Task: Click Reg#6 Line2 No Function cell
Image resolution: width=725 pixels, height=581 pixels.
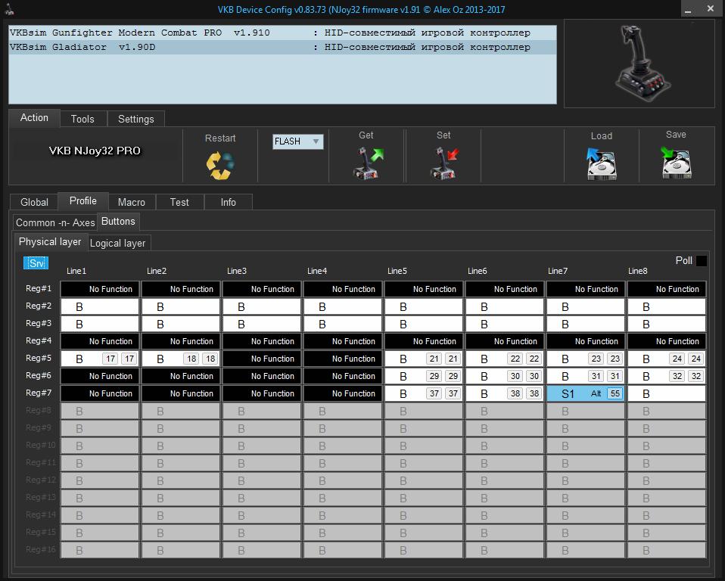Action: 181,376
